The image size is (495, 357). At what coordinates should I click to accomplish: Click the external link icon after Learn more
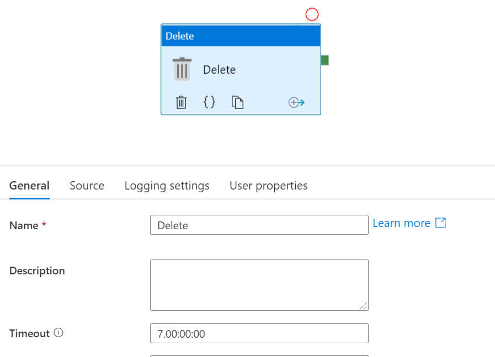440,223
